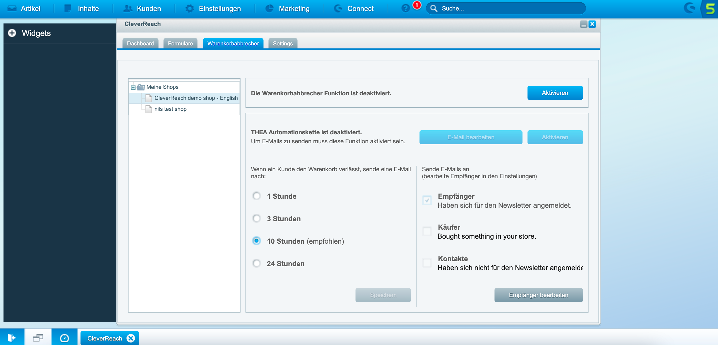Click the window overview icon in taskbar
The height and width of the screenshot is (345, 718).
click(x=38, y=338)
